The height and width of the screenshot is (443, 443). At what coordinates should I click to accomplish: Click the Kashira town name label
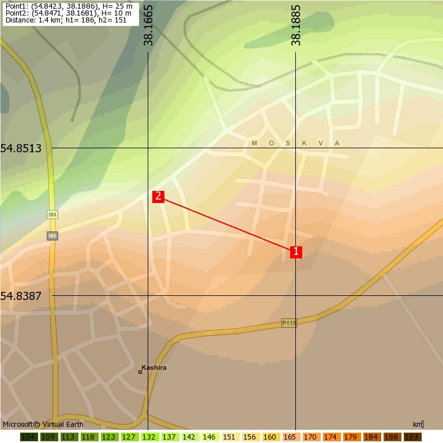coord(154,367)
